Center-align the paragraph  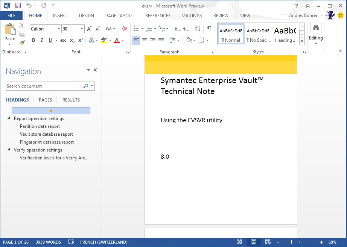point(145,40)
